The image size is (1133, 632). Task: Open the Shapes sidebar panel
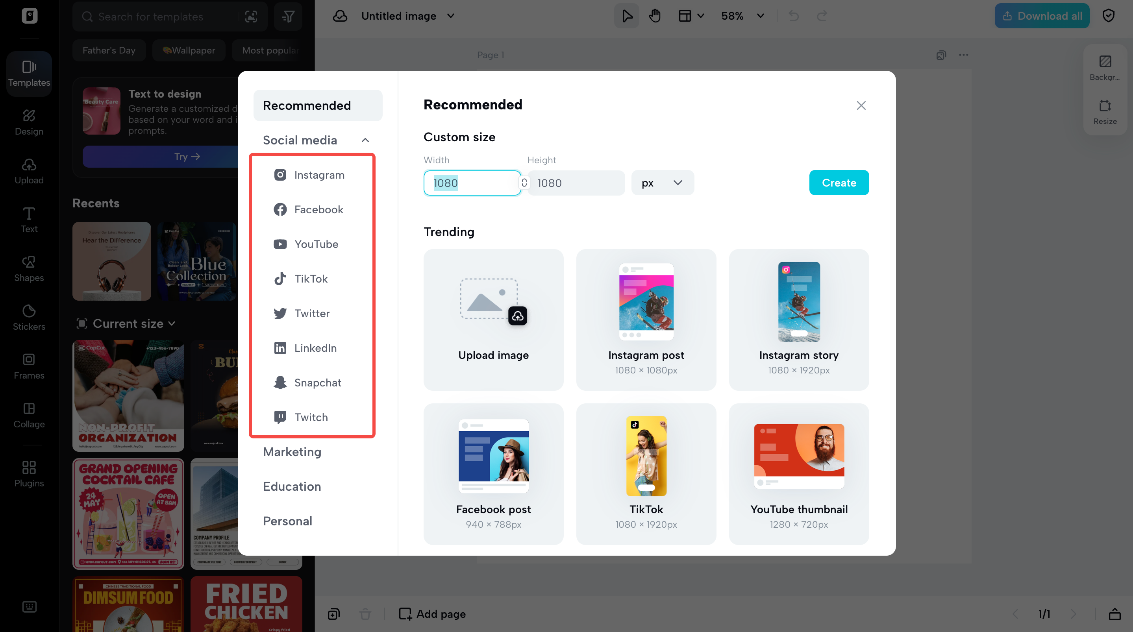[29, 269]
